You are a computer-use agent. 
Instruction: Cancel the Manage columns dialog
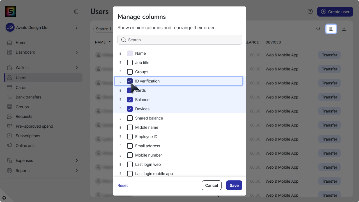(x=211, y=185)
